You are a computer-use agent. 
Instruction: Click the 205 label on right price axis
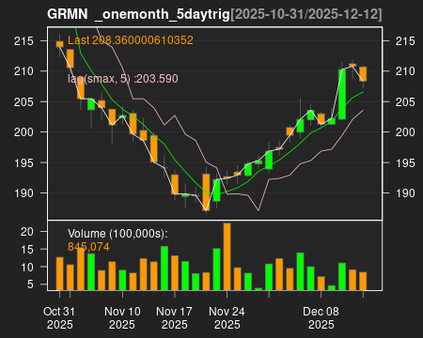coord(405,101)
